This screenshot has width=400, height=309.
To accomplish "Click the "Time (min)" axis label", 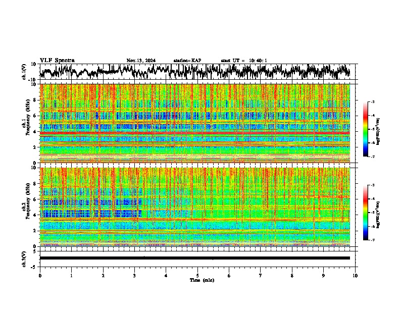I will coord(202,280).
